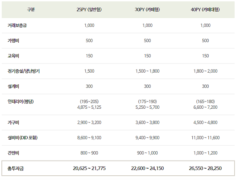Click the 전기증설/냉난방기 row label

[x=24, y=71]
